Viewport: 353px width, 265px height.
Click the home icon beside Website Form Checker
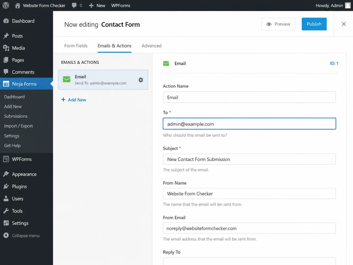[x=18, y=5]
